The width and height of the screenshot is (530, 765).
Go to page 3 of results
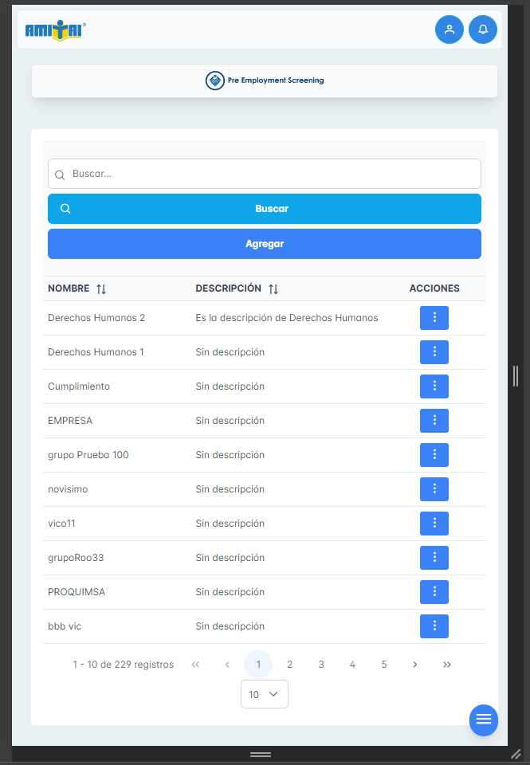click(321, 665)
